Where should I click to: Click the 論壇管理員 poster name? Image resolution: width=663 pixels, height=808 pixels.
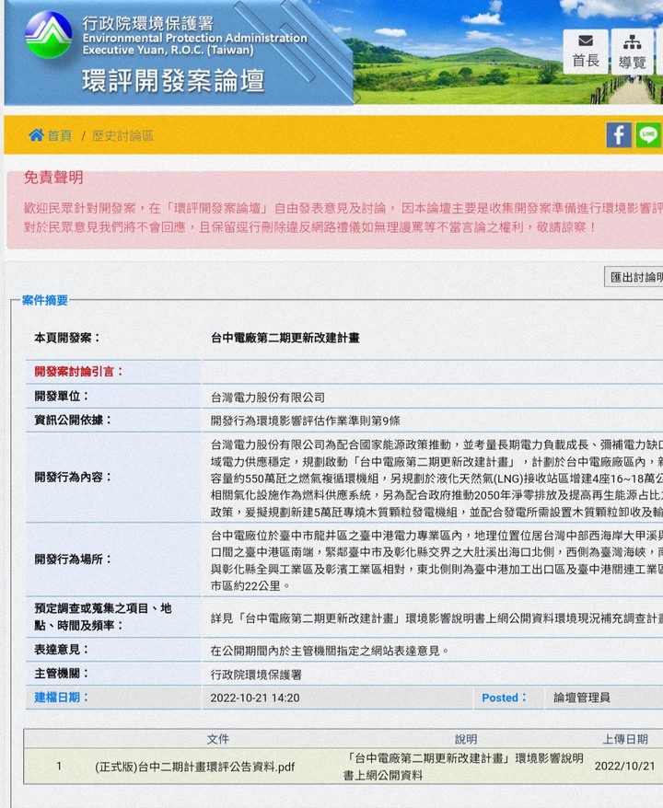[582, 698]
